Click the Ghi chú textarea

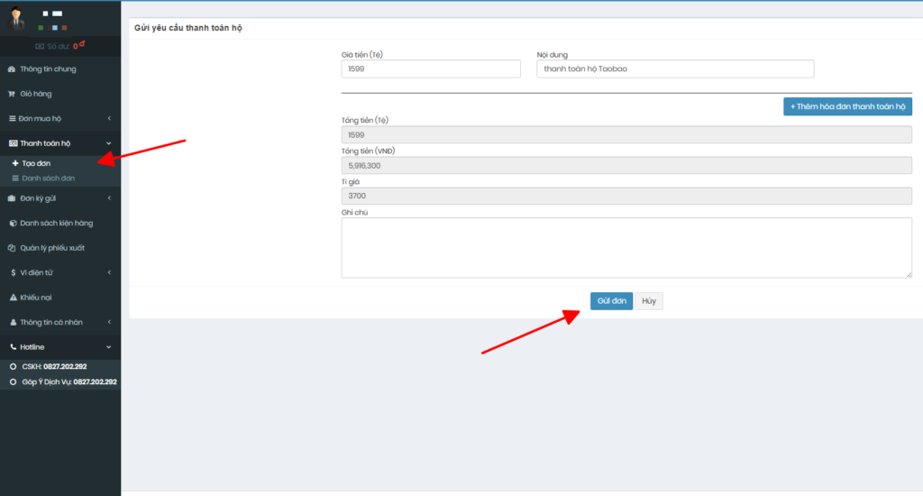click(627, 247)
